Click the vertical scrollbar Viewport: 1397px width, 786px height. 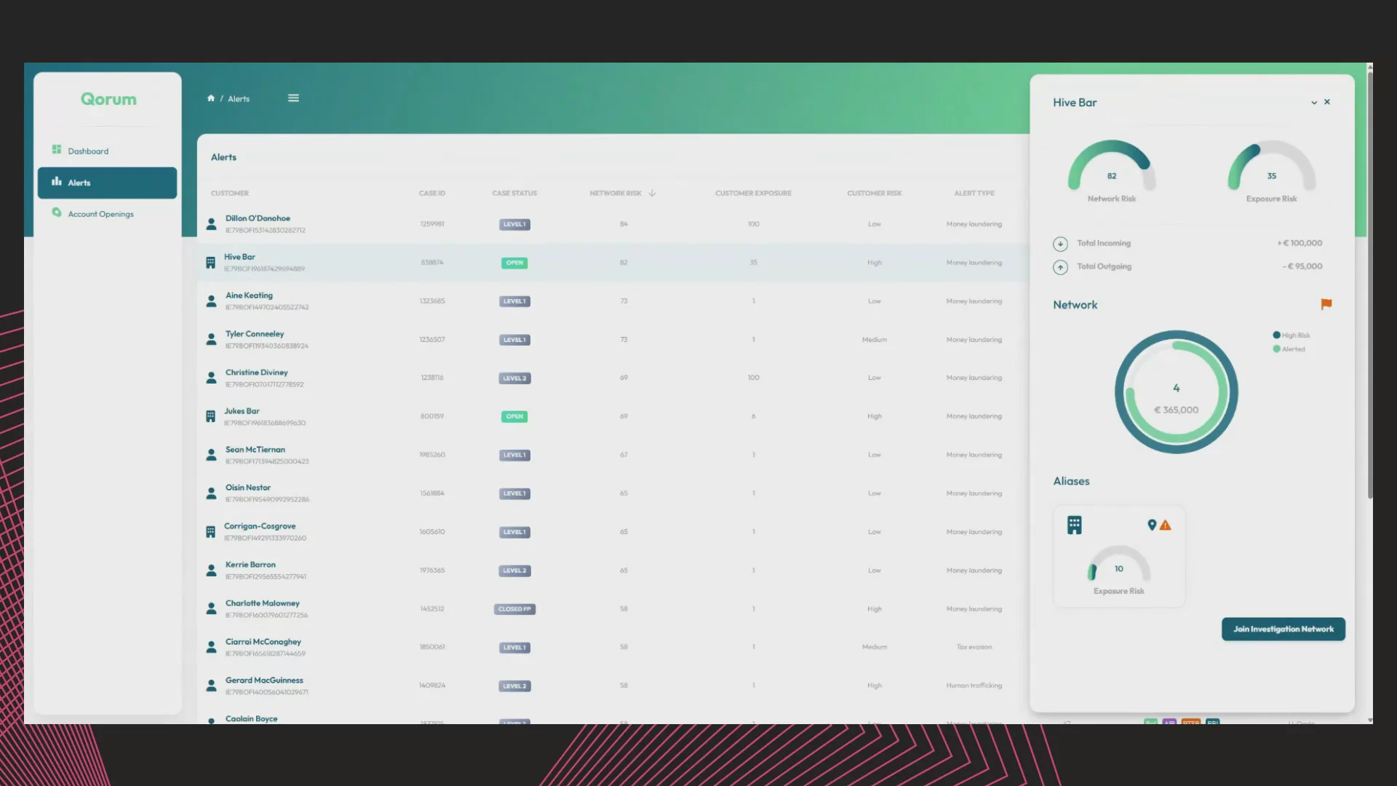pos(1370,284)
